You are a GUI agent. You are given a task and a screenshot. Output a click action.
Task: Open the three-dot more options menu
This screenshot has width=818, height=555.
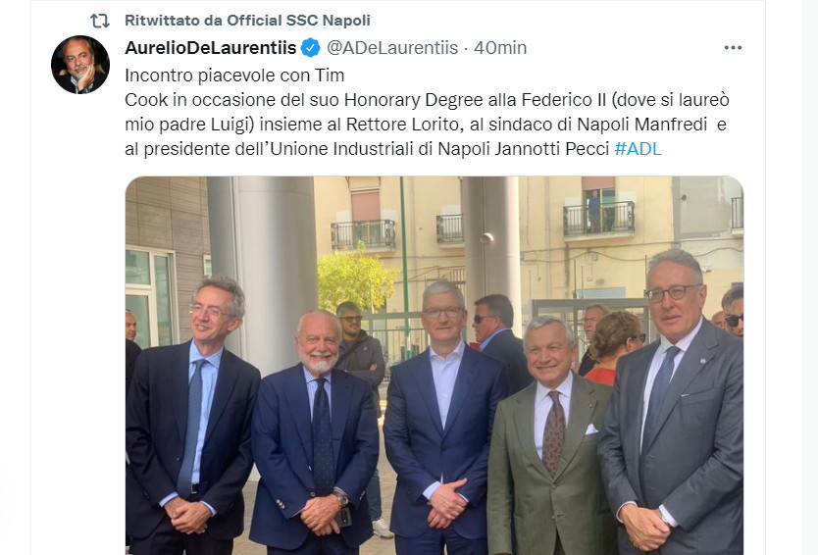(x=733, y=48)
